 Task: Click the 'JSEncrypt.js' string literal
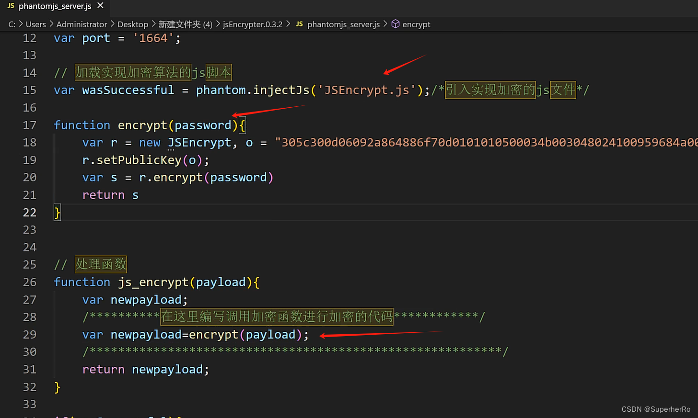point(367,90)
